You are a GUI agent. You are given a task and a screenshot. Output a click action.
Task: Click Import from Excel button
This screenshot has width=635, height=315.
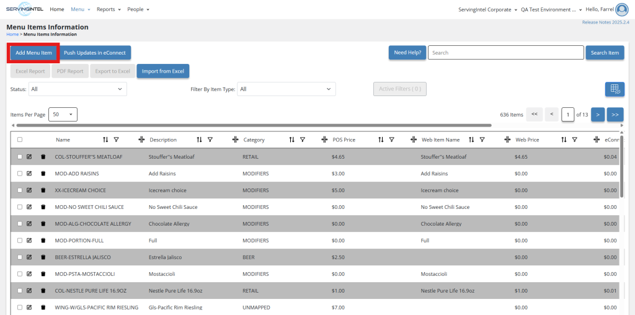[163, 71]
